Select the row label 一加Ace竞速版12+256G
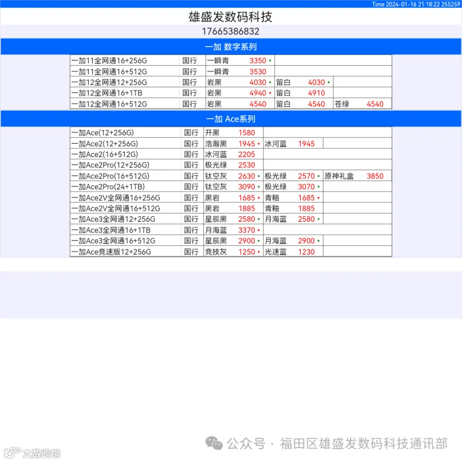Image resolution: width=462 pixels, height=462 pixels. (111, 252)
